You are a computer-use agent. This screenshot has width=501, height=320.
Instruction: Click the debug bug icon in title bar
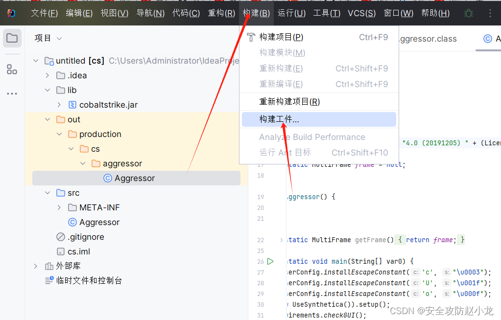468,13
